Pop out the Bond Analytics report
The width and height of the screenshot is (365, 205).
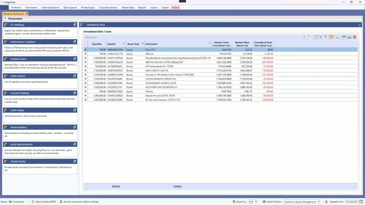[74, 127]
